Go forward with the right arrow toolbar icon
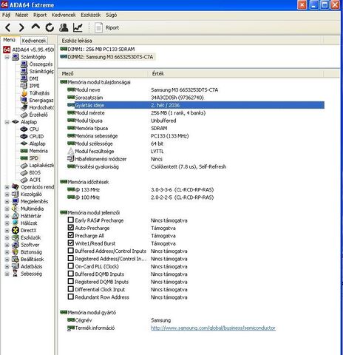 coord(21,27)
